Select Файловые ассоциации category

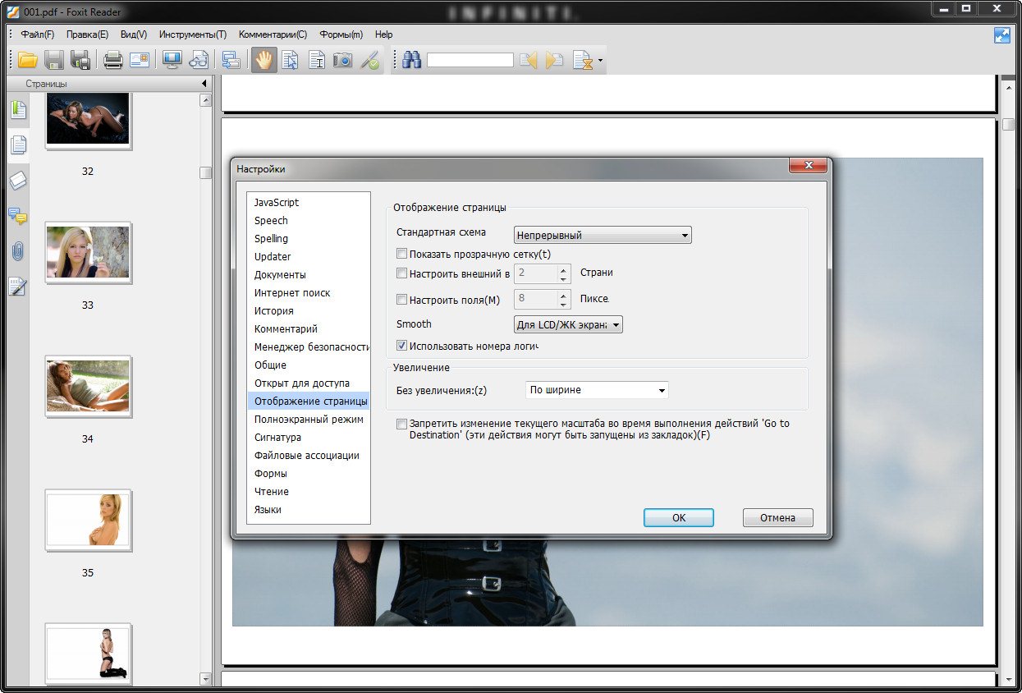point(309,455)
